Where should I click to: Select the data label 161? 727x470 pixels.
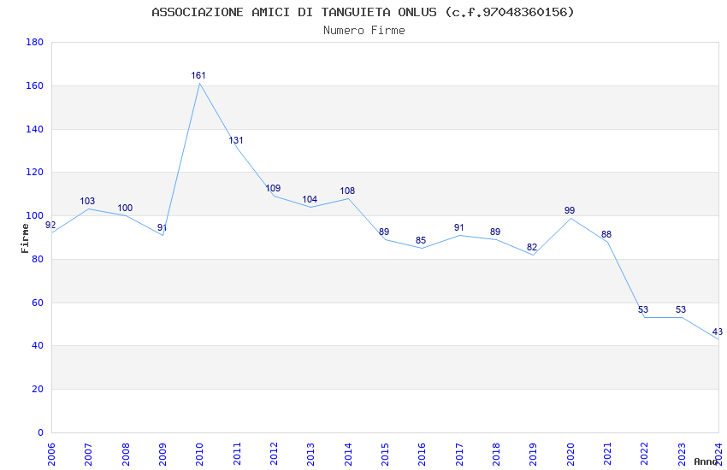click(198, 75)
